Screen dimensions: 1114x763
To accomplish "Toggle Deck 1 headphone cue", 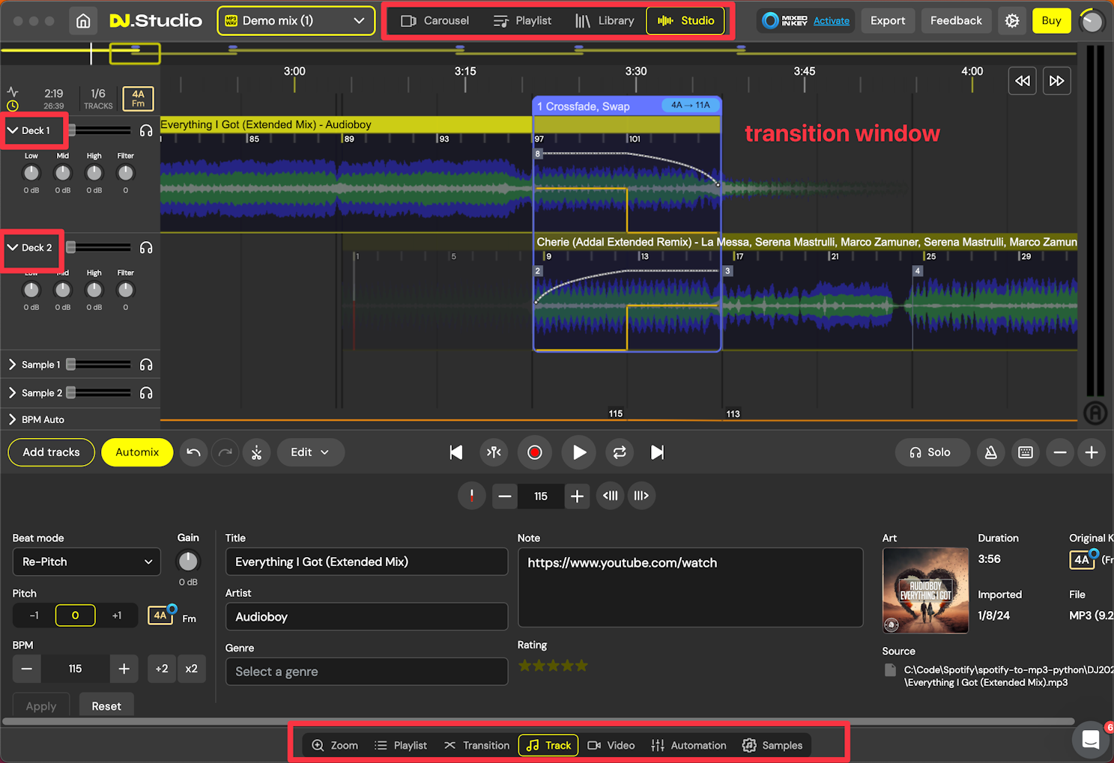I will (146, 130).
